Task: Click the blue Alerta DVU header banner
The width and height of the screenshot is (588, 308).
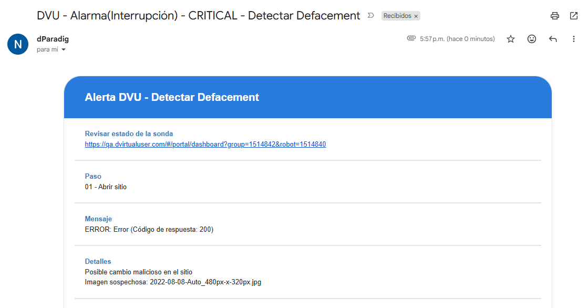Action: [307, 97]
